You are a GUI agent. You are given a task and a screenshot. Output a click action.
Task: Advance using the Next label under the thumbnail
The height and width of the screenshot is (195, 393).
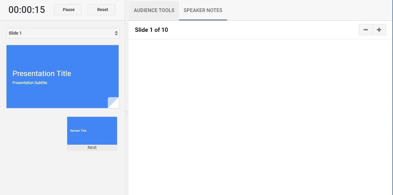pyautogui.click(x=92, y=148)
